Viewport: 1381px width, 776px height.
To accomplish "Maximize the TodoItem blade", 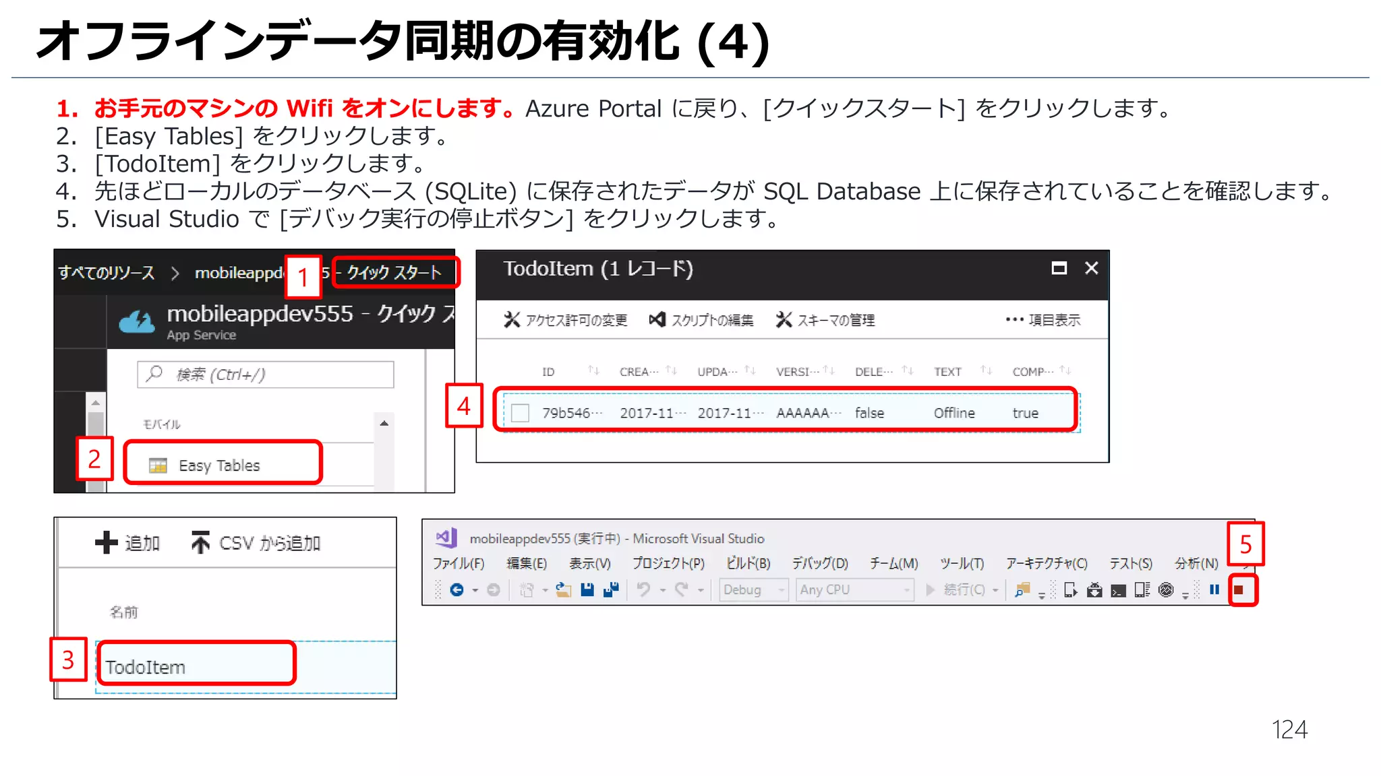I will 1059,268.
